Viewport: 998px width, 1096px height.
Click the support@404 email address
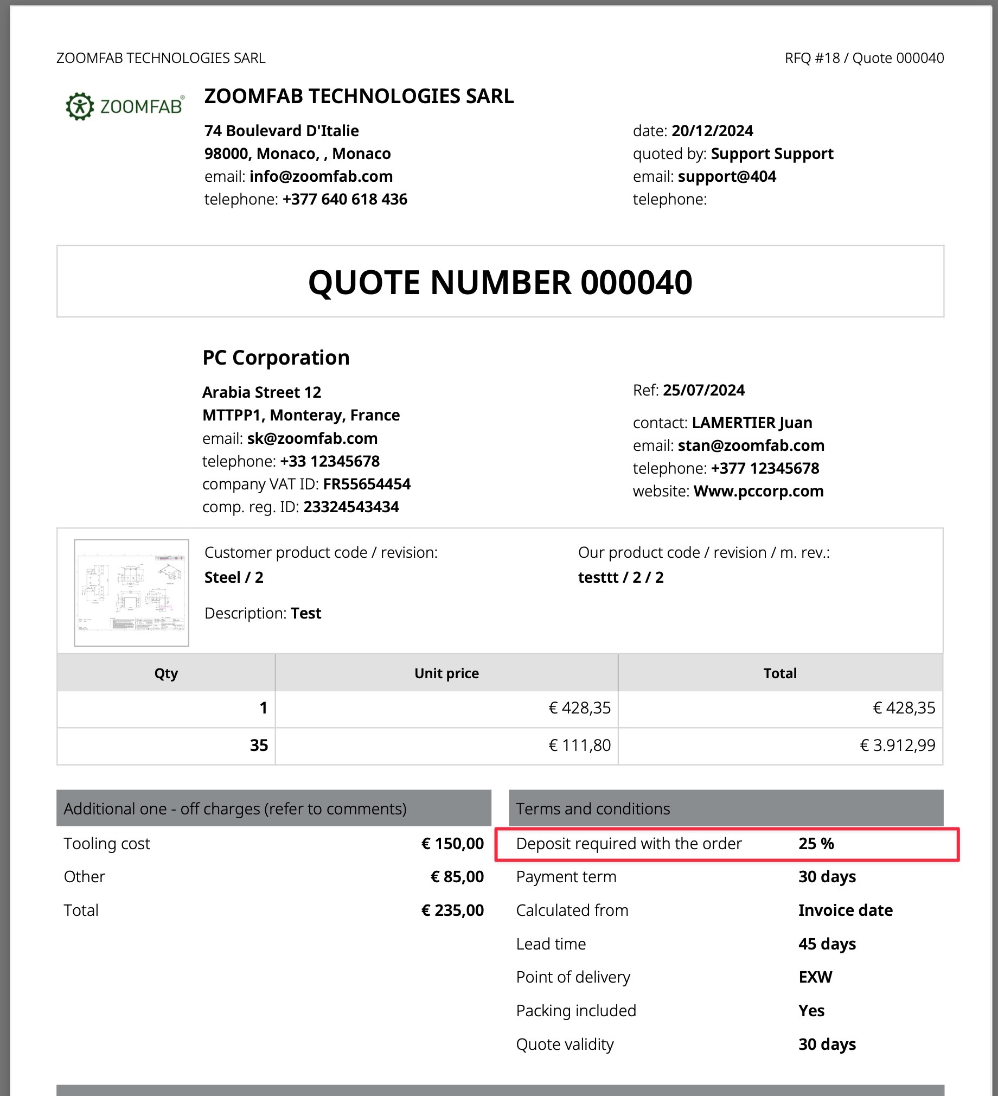(727, 177)
